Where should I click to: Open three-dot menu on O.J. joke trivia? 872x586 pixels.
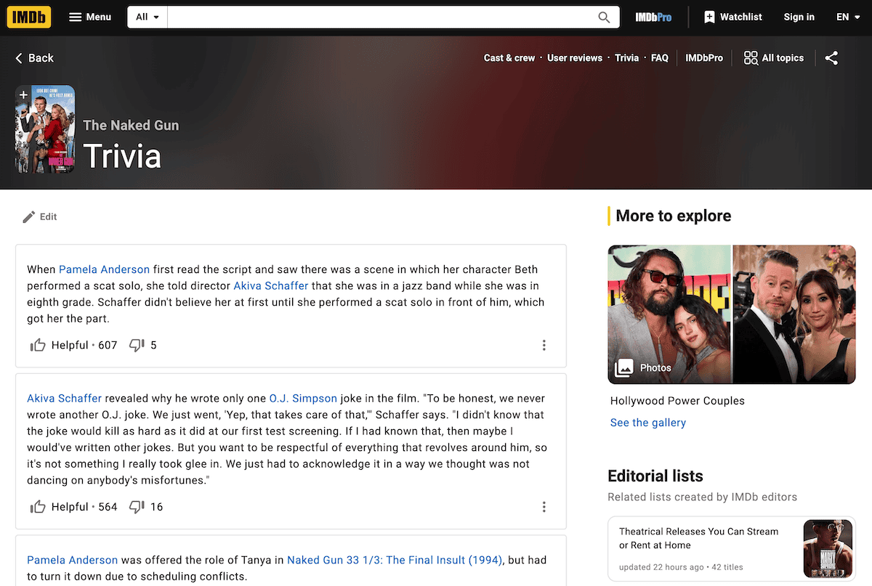[544, 507]
